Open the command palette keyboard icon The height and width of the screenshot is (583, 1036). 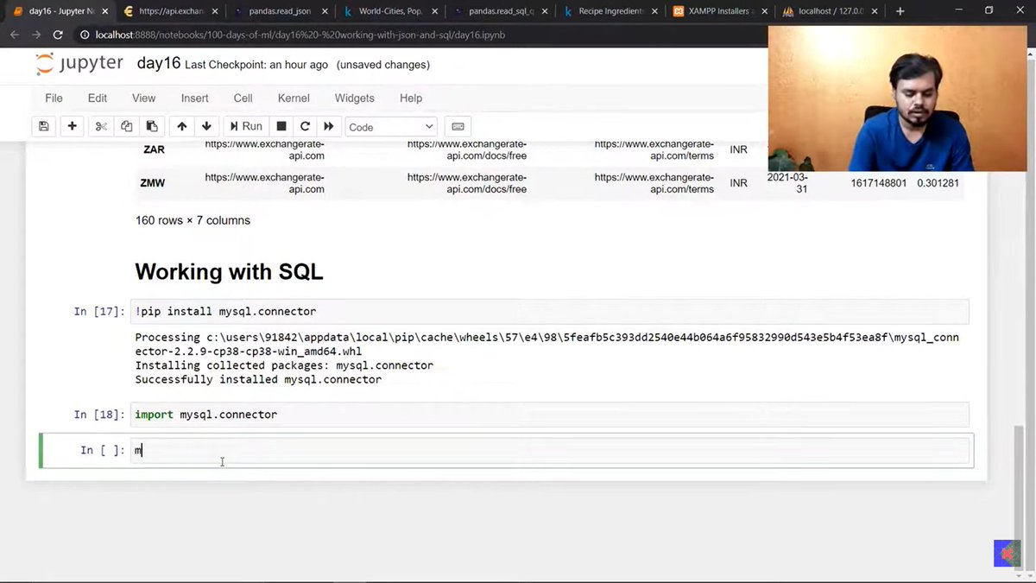(x=458, y=126)
